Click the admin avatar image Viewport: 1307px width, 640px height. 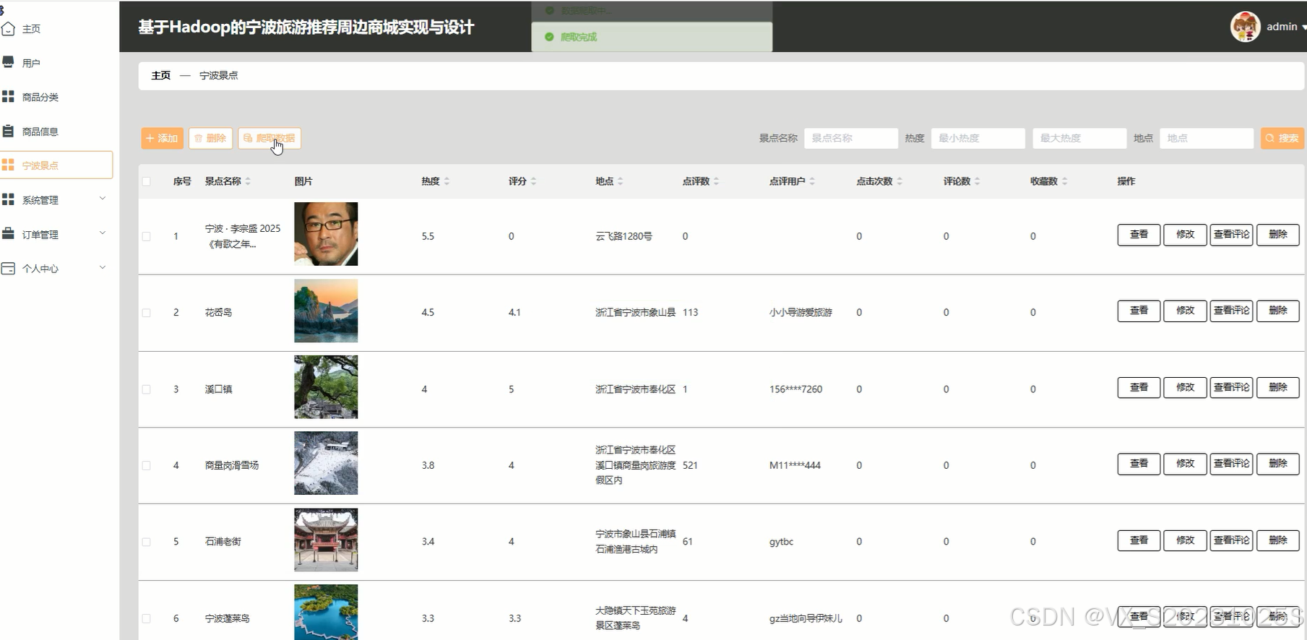click(1246, 27)
